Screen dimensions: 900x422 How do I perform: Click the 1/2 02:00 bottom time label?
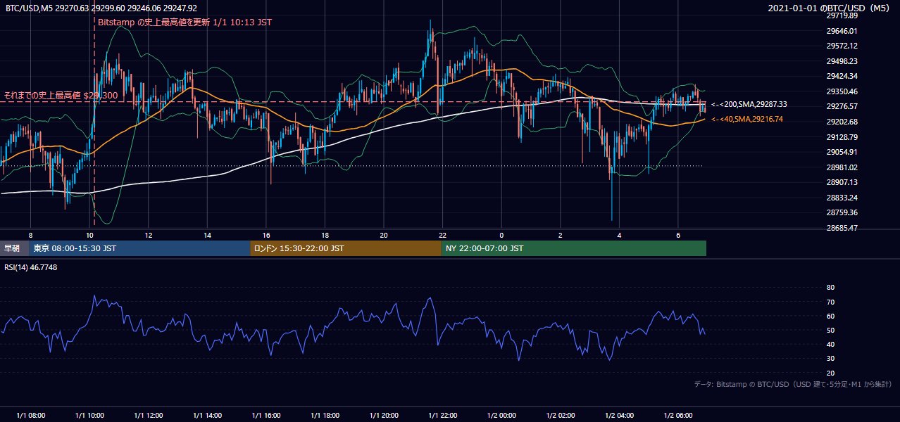click(561, 416)
